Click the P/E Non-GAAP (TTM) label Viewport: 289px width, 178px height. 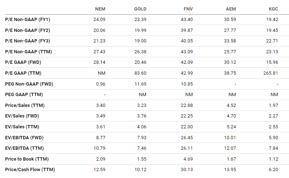(x=28, y=51)
